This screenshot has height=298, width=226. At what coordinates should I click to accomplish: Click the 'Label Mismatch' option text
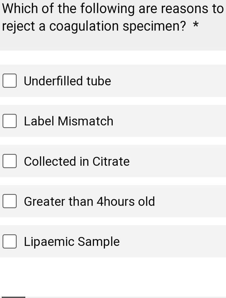[x=68, y=121]
